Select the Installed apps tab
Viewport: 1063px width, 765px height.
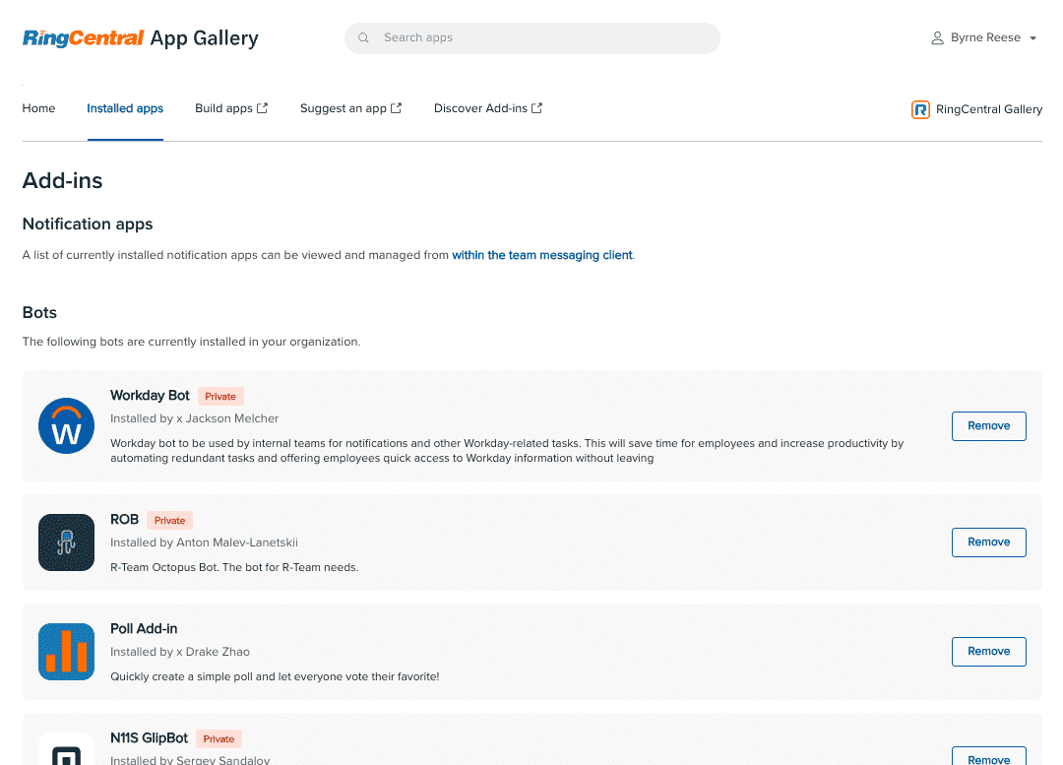point(125,108)
